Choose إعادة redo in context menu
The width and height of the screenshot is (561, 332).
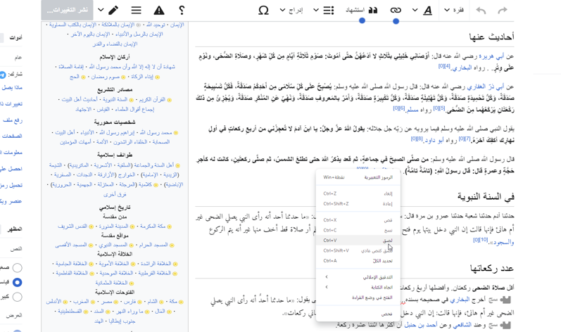(358, 204)
